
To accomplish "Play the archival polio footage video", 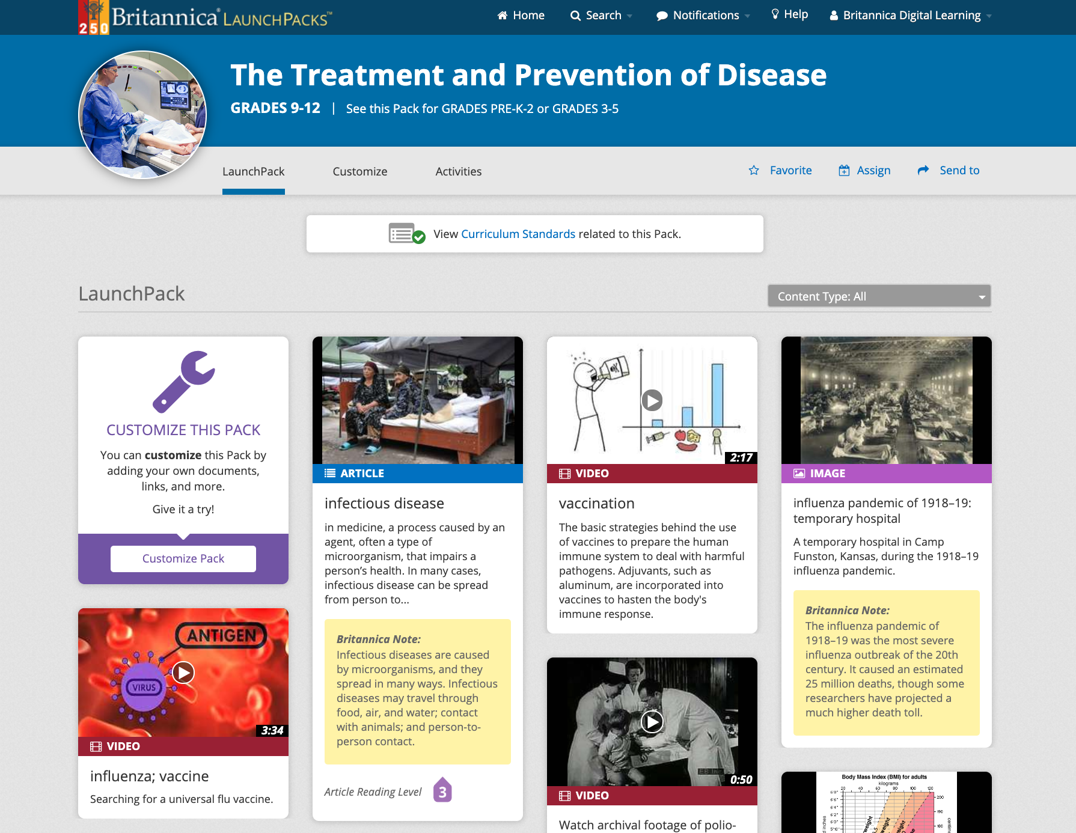I will click(x=652, y=722).
